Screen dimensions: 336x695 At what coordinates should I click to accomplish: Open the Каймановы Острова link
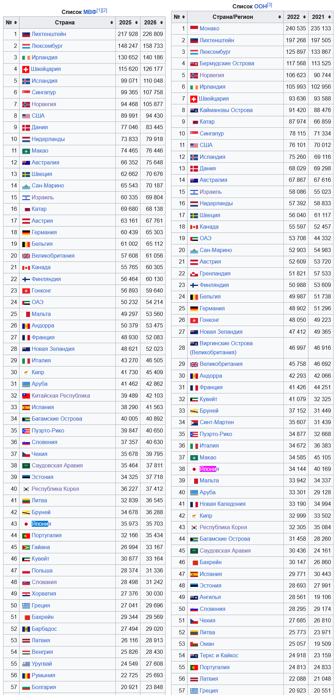[x=226, y=110]
